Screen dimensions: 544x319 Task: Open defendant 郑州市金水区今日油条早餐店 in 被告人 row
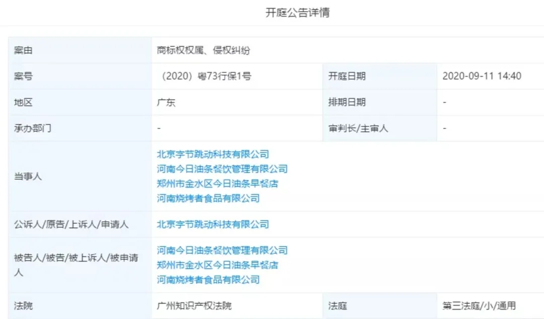point(217,265)
